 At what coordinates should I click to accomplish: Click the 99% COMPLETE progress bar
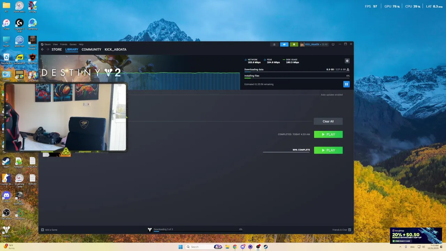(x=286, y=152)
